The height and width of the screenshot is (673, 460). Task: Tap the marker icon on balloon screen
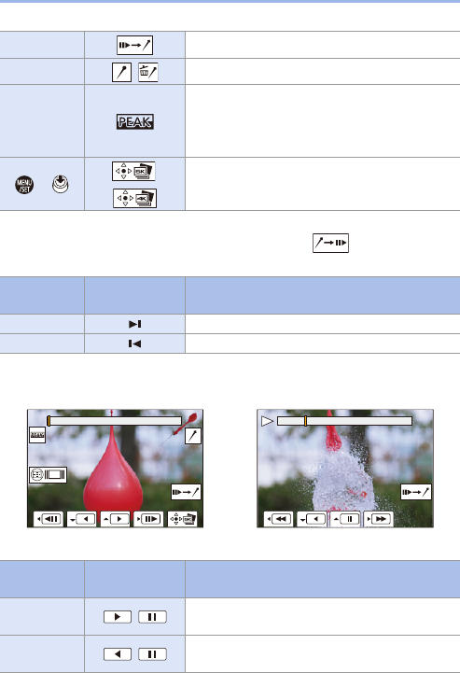click(x=193, y=436)
